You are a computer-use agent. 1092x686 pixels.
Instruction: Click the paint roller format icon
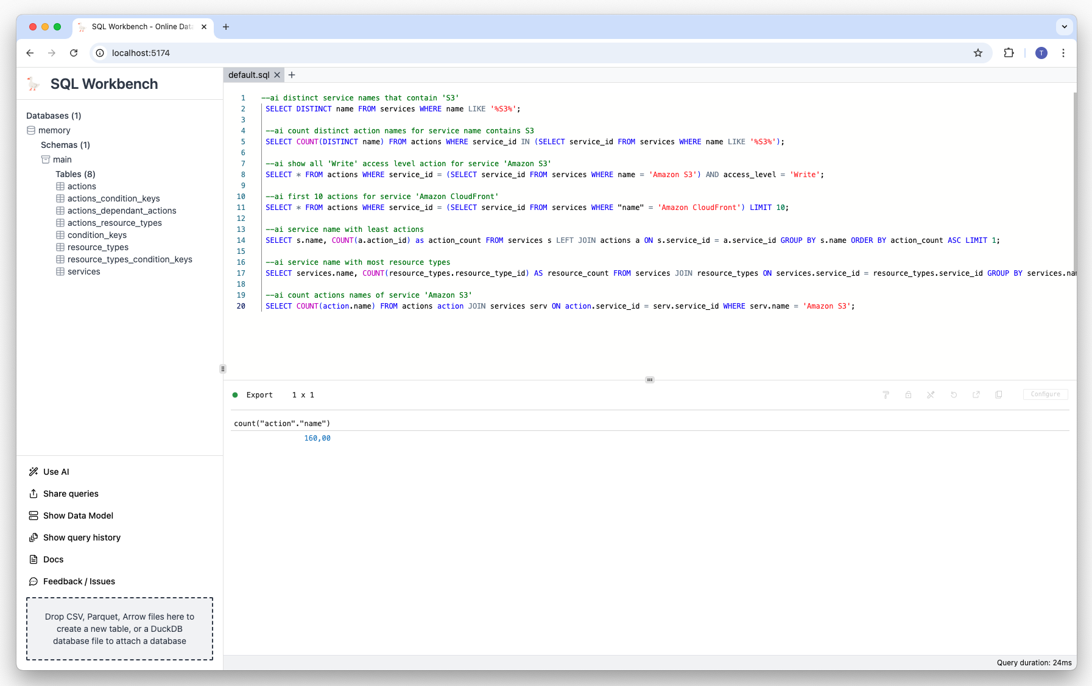pyautogui.click(x=886, y=395)
